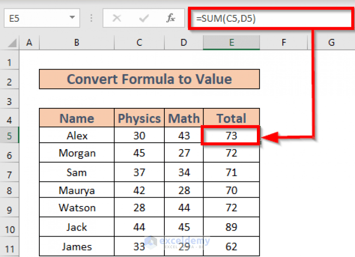
Task: Select cell containing 'Morgan'
Action: 77,153
